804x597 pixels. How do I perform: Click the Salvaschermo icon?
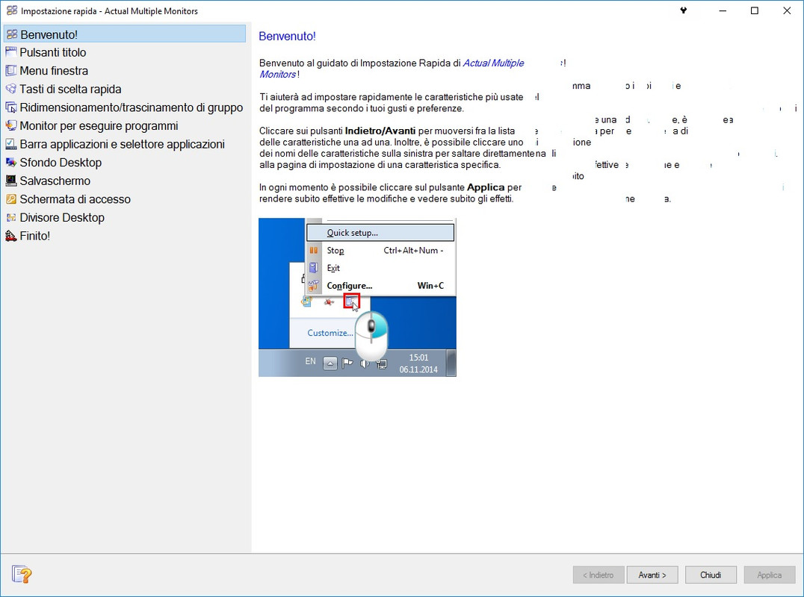(10, 181)
